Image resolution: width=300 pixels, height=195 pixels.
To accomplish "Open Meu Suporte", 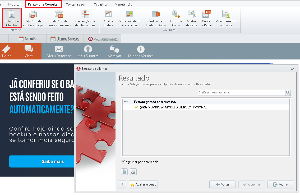I will [x=88, y=51].
